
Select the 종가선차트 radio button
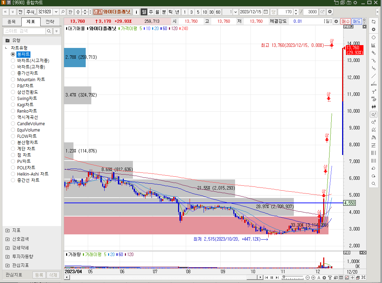13,73
